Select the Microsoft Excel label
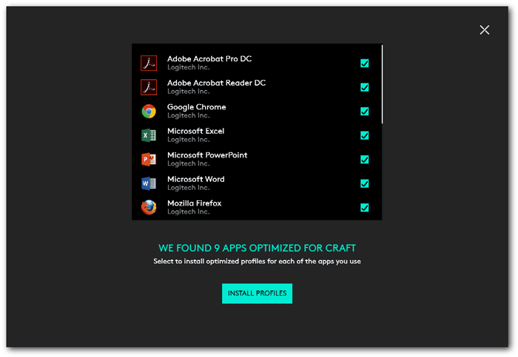 click(195, 131)
